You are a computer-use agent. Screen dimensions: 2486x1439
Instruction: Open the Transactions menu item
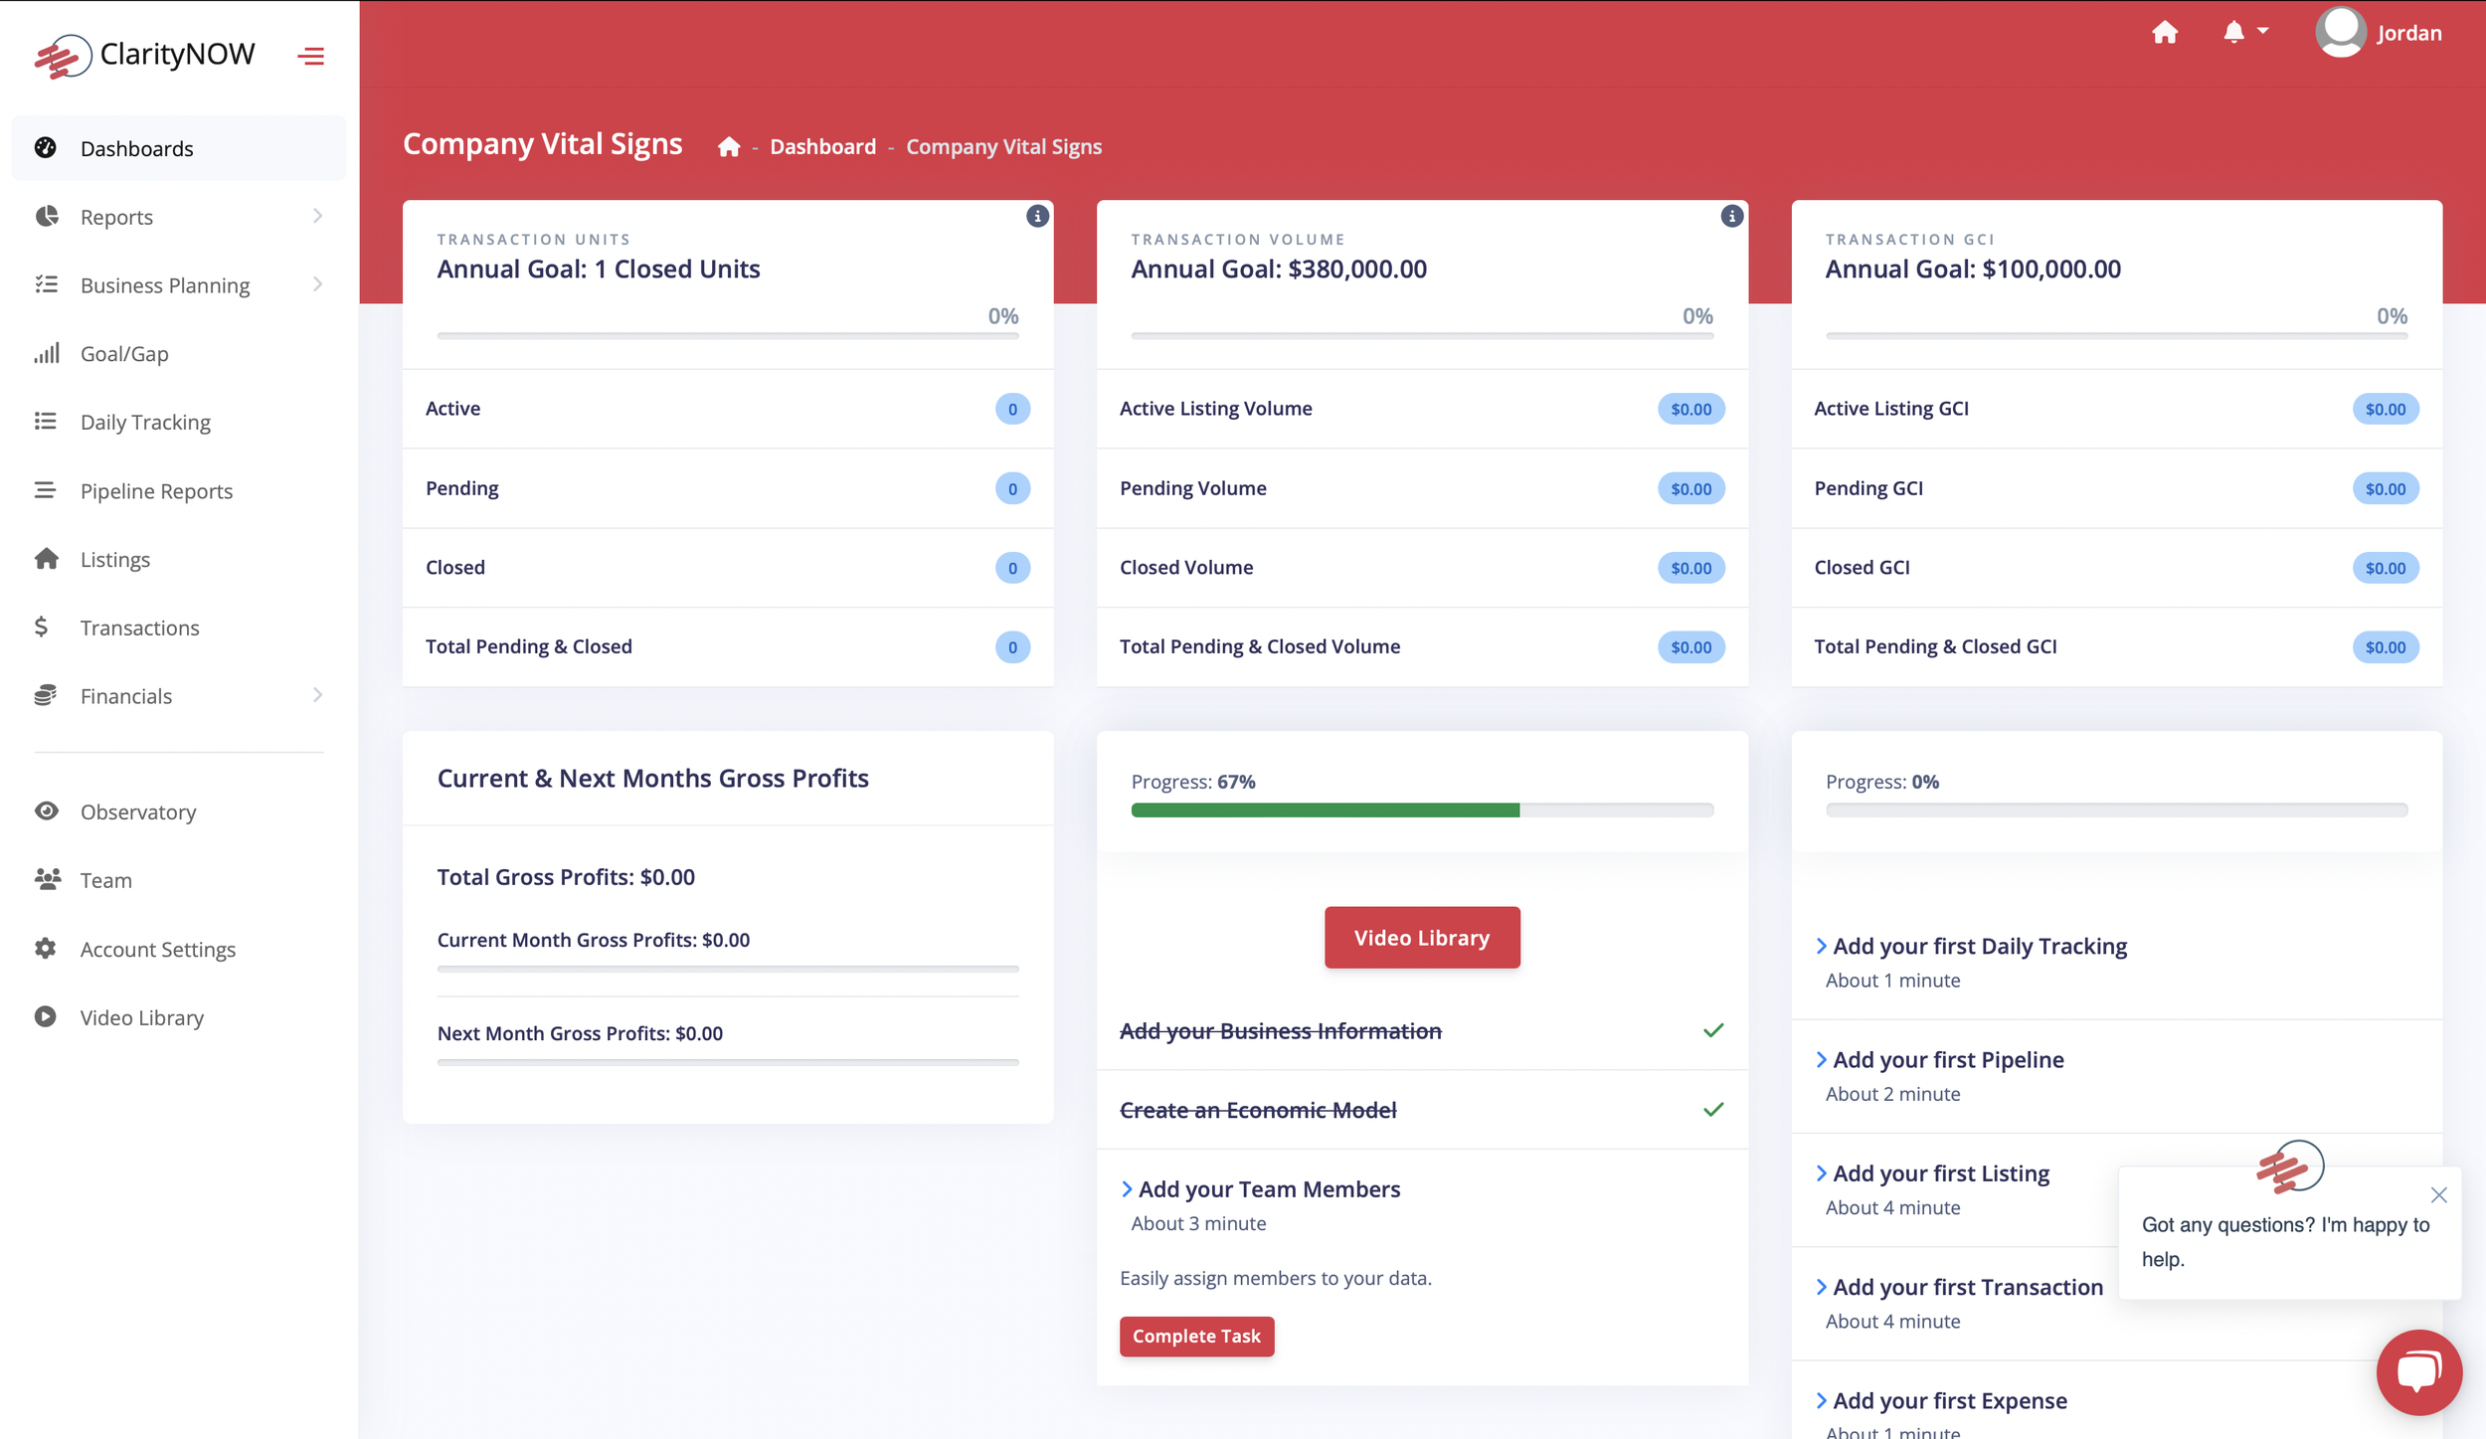pos(140,628)
